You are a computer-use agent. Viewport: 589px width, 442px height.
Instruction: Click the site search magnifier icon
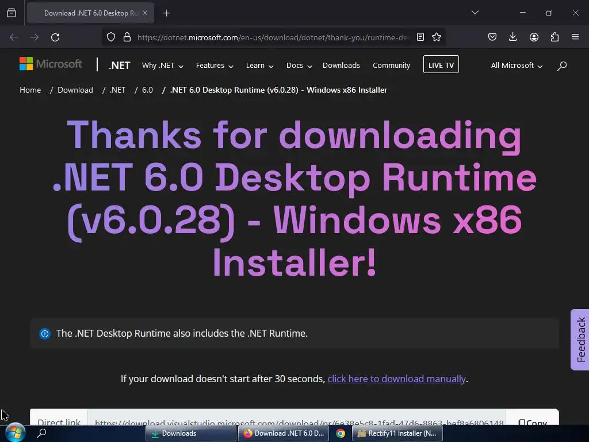(562, 66)
